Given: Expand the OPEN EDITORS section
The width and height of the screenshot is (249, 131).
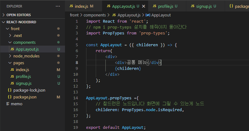Looking at the screenshot, I should [32, 15].
